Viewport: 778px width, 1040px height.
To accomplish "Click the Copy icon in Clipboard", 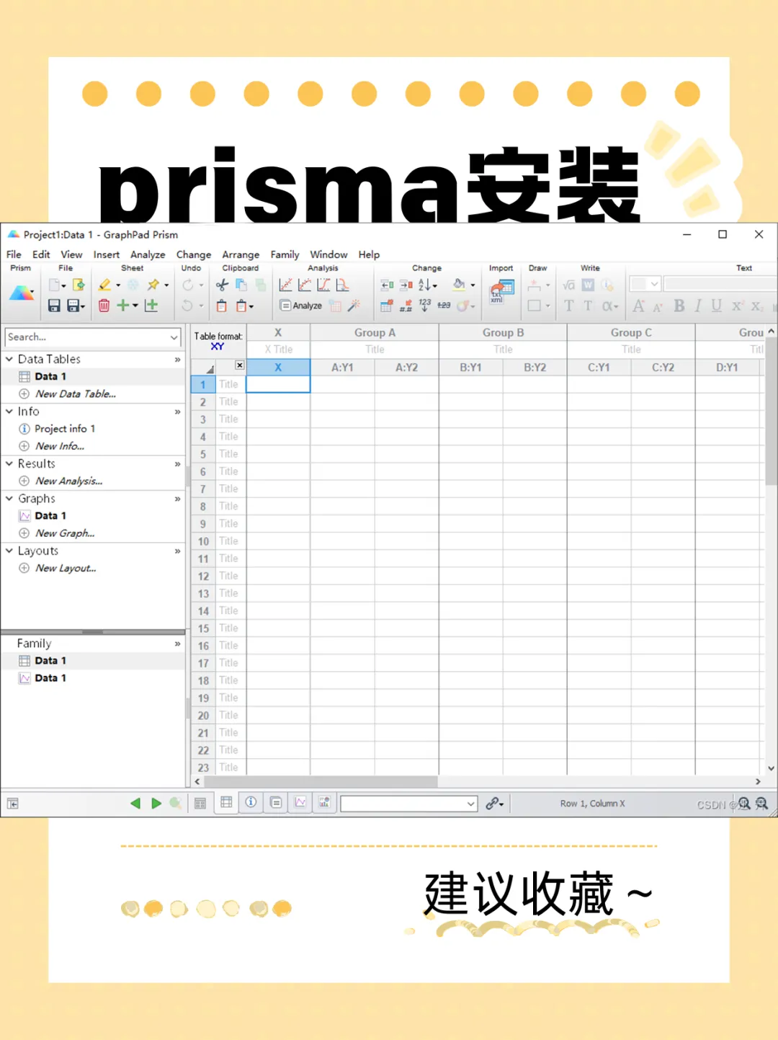I will (x=241, y=285).
